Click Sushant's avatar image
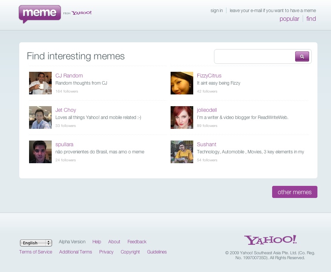331x272 pixels. click(182, 152)
